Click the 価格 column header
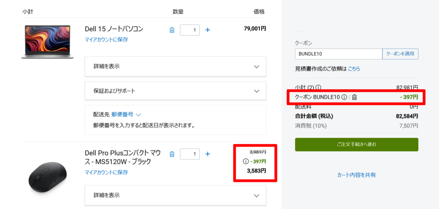 pos(259,12)
